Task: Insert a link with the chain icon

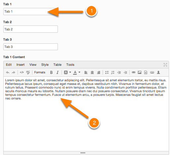Action: (134, 72)
